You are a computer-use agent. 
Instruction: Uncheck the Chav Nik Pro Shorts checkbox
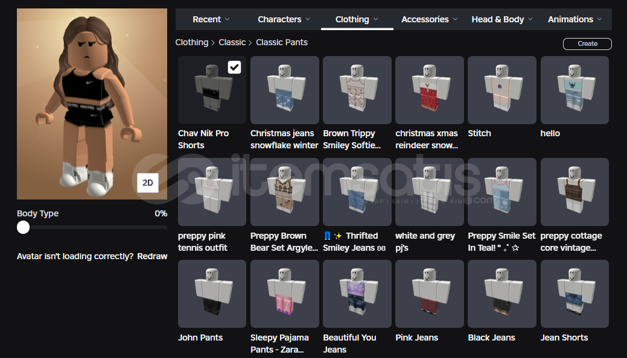pyautogui.click(x=234, y=68)
